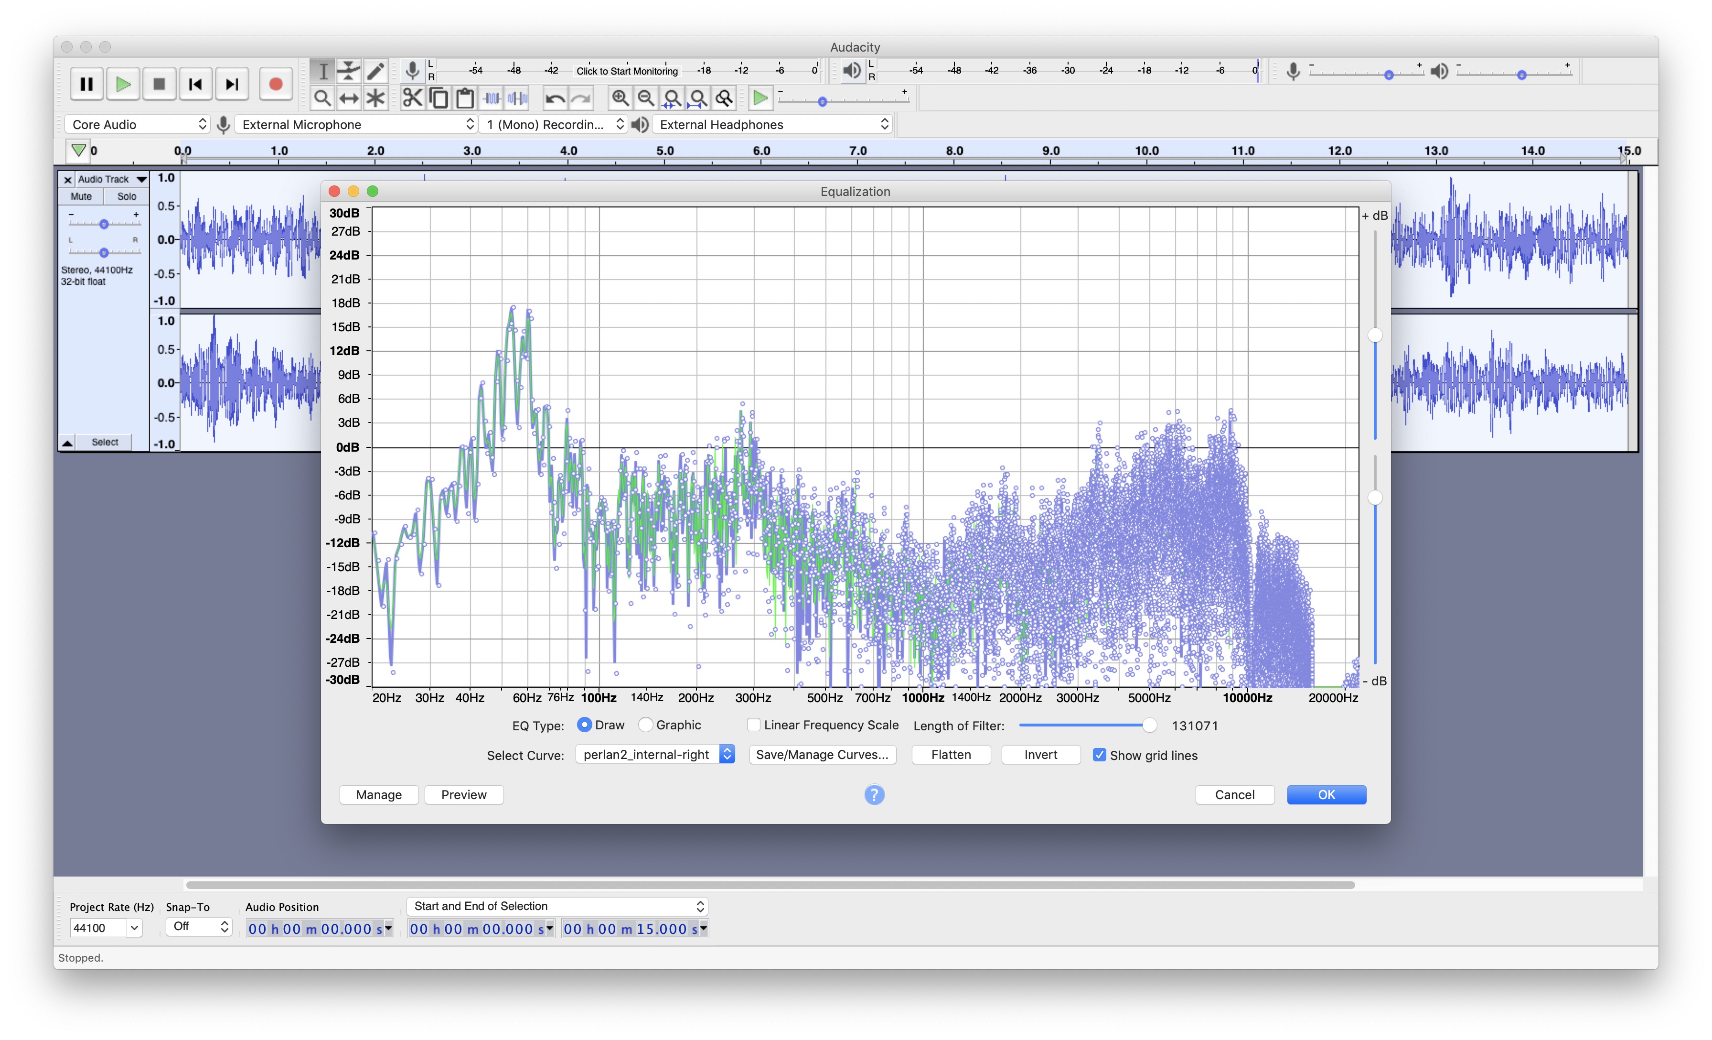Flatten the equalization curve

(x=951, y=754)
